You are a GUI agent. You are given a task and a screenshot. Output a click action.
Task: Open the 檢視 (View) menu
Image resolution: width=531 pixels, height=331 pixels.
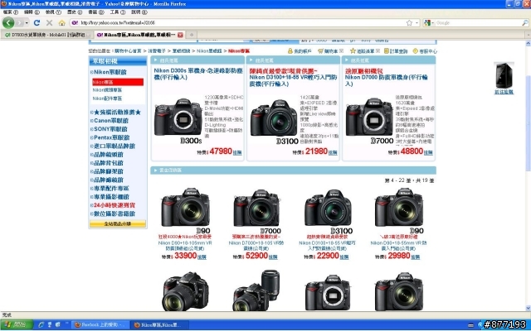click(53, 12)
